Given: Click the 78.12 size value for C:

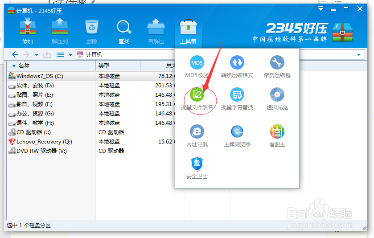Looking at the screenshot, I should [165, 76].
